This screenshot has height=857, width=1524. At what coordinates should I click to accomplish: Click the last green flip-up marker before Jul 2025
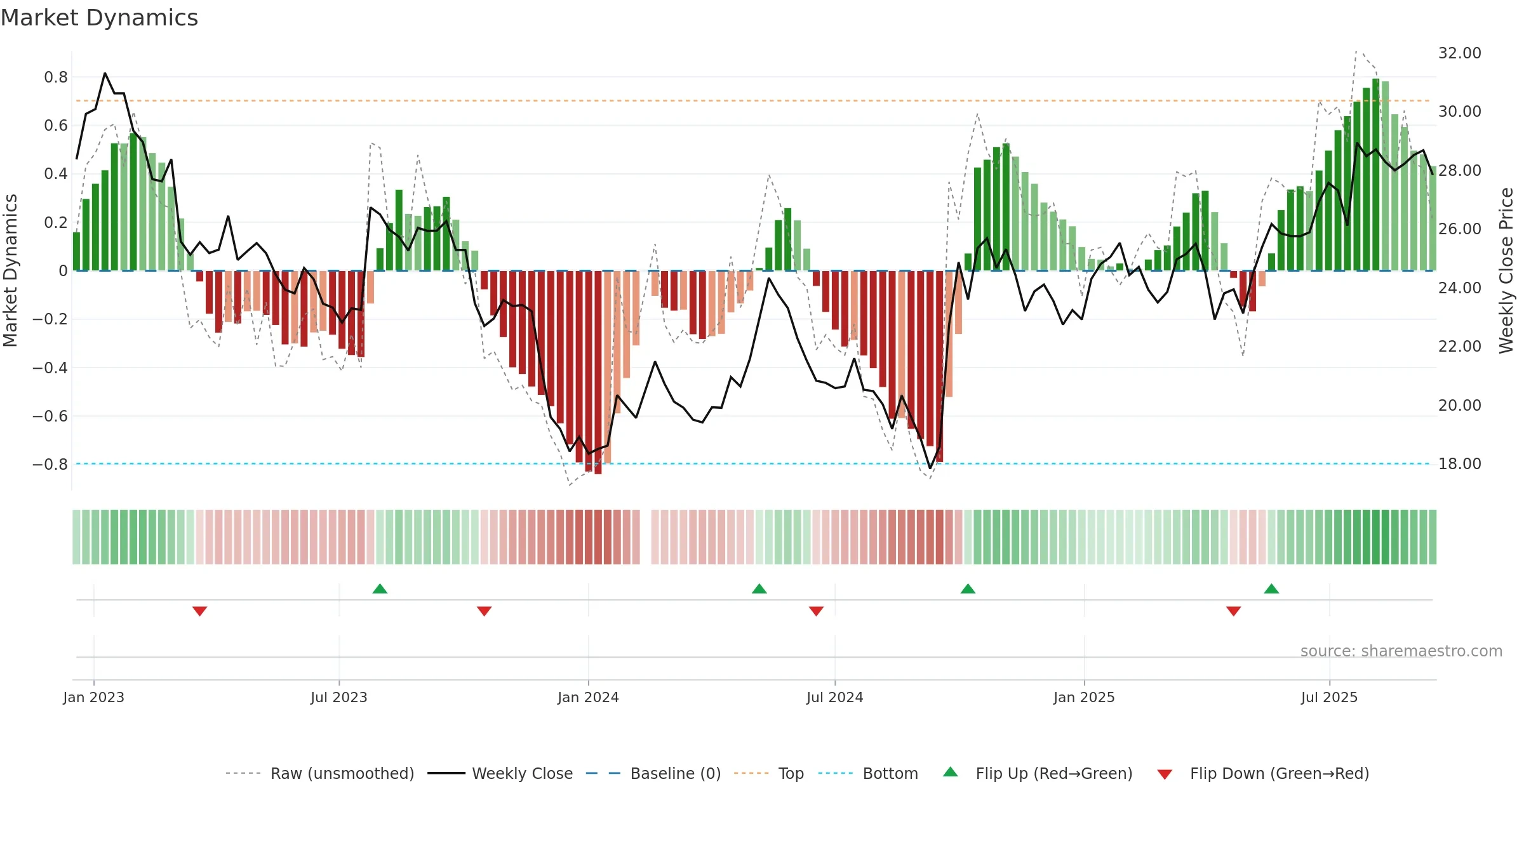1271,588
